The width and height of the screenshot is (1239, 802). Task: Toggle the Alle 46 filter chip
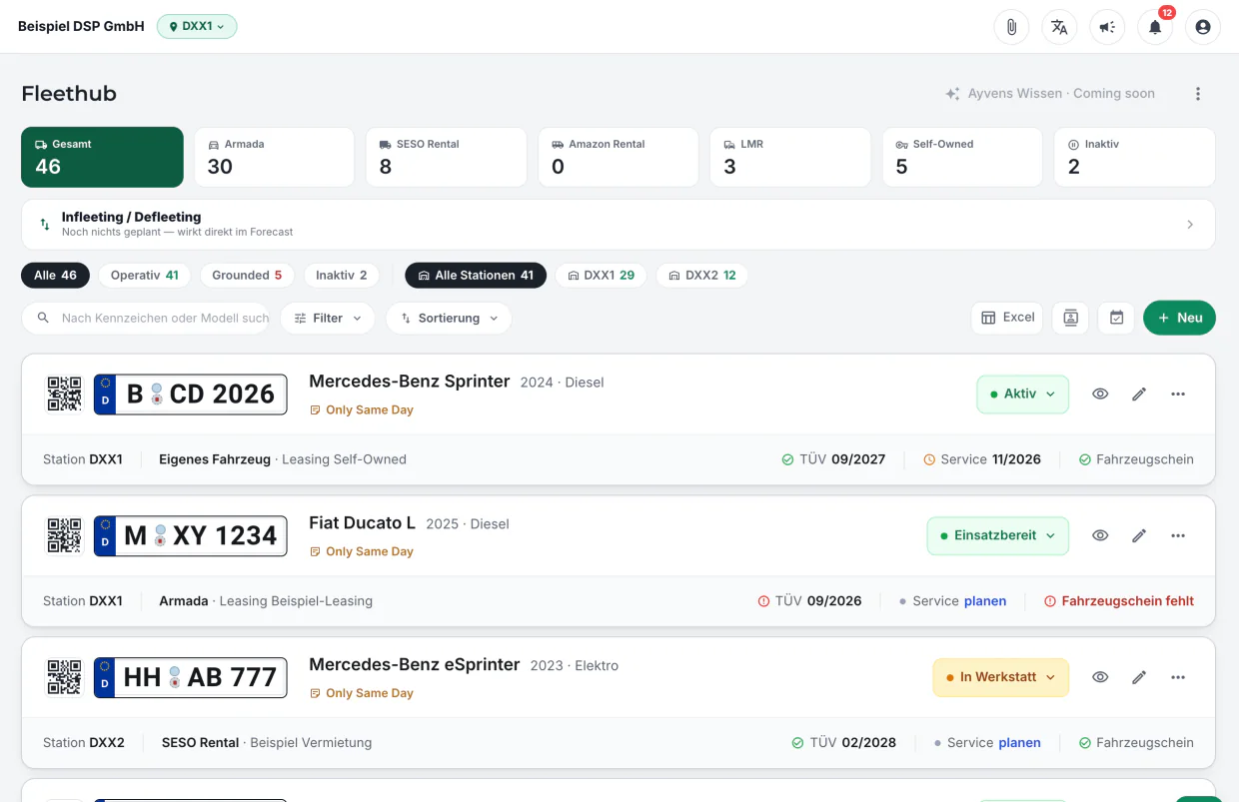pos(55,275)
